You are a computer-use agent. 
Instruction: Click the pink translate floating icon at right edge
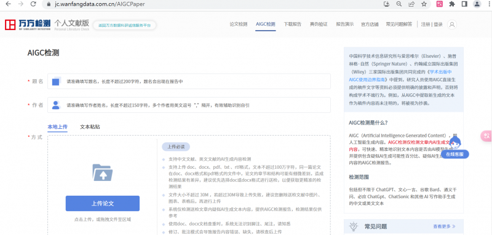point(486,136)
